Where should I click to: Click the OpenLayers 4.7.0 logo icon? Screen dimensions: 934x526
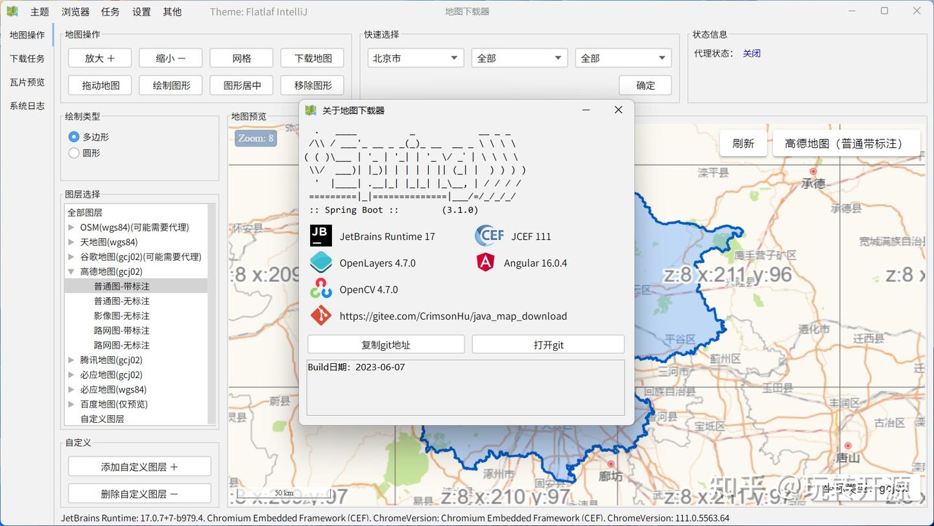tap(320, 263)
